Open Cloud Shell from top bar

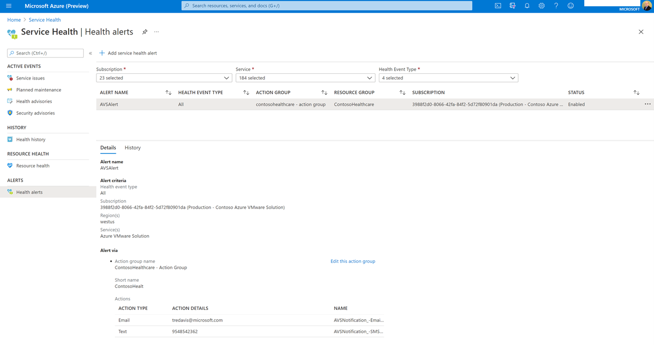(x=498, y=6)
